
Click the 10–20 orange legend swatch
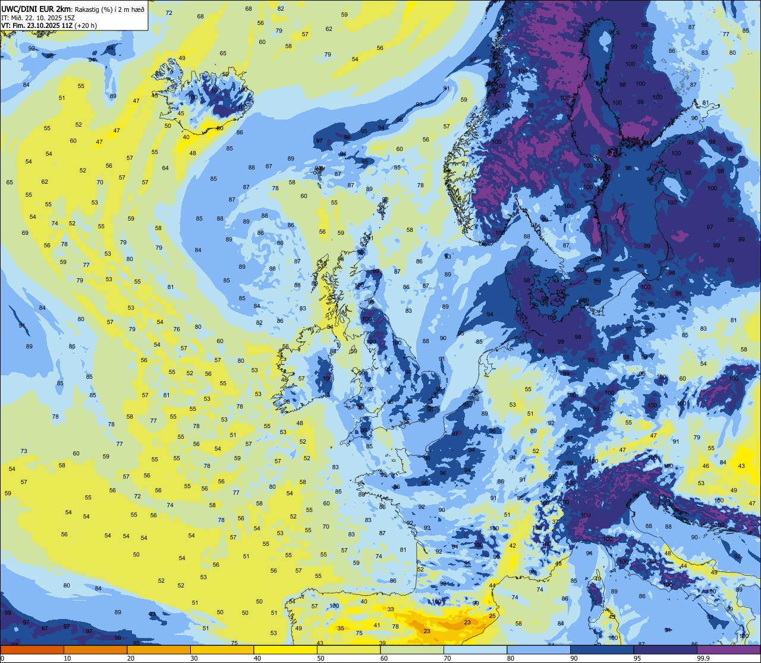(x=95, y=650)
